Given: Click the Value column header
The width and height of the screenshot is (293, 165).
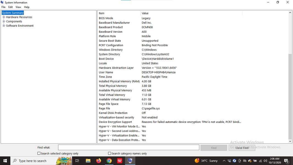Looking at the screenshot, I should point(191,13).
